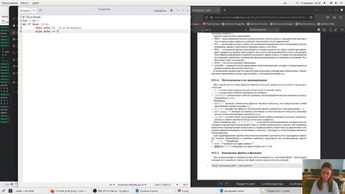The width and height of the screenshot is (345, 194).
Task: View site security padlock info
Action: (211, 17)
